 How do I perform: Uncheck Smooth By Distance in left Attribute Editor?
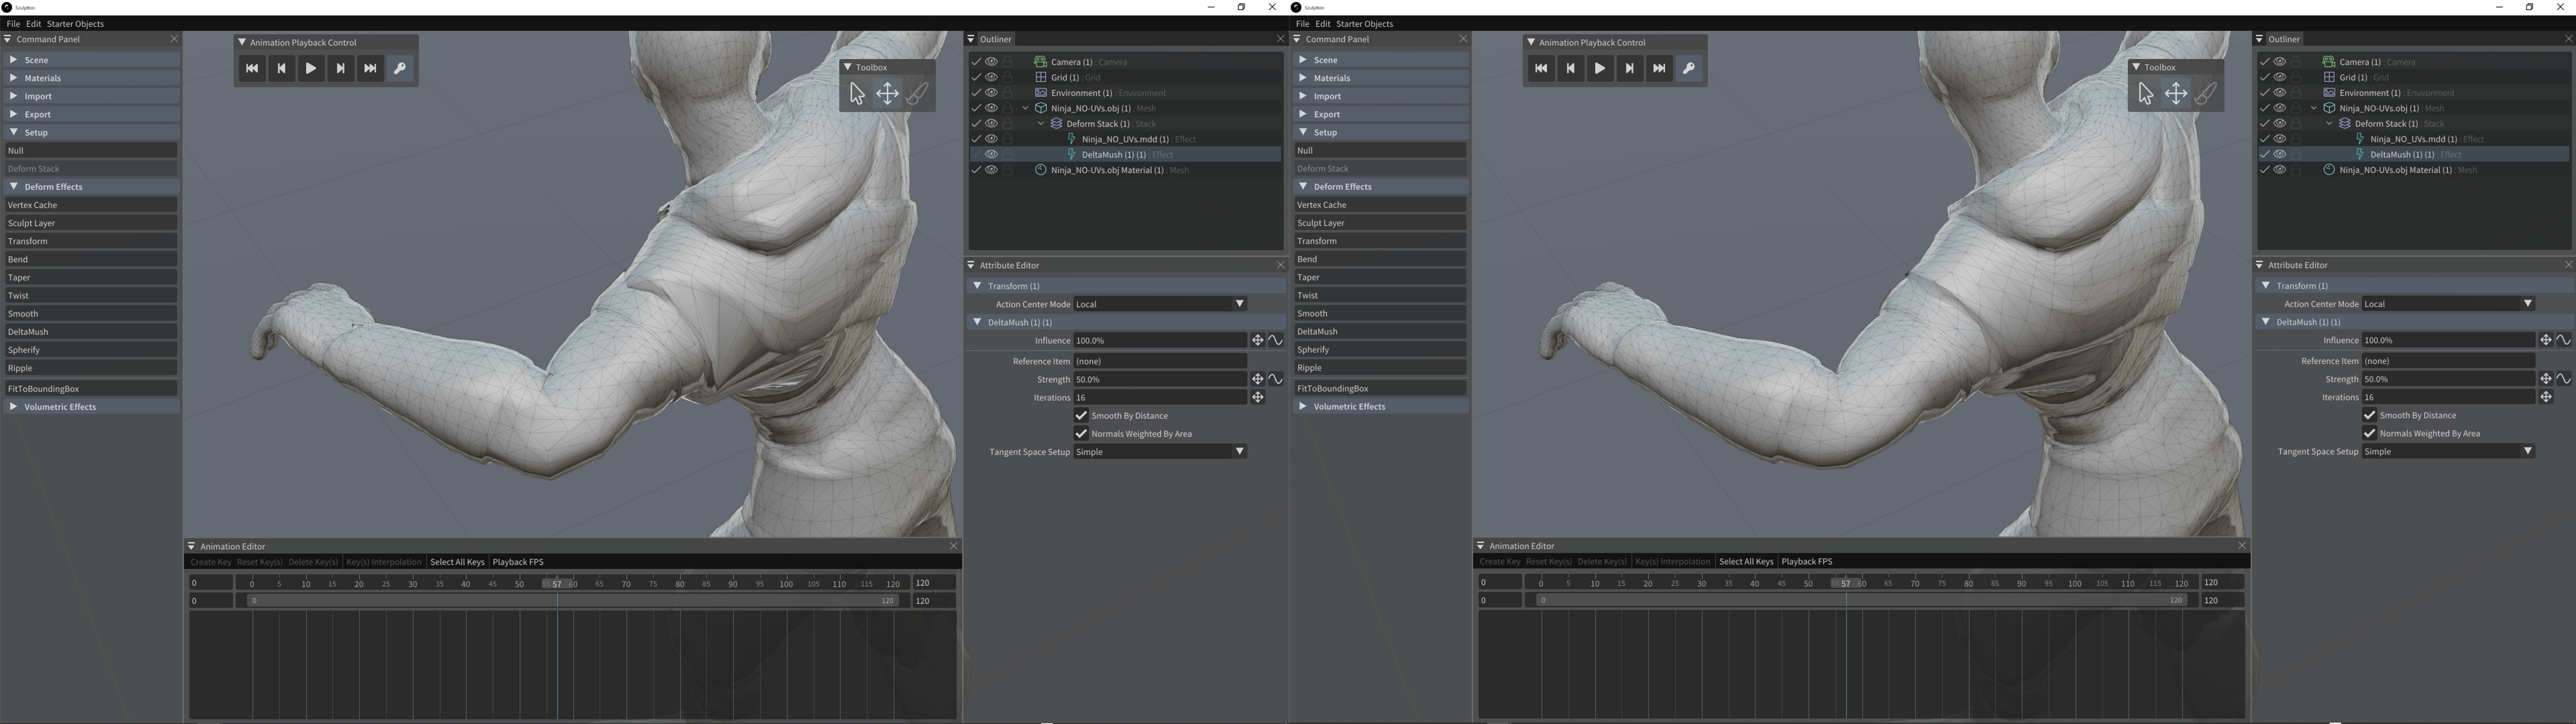(x=1081, y=416)
